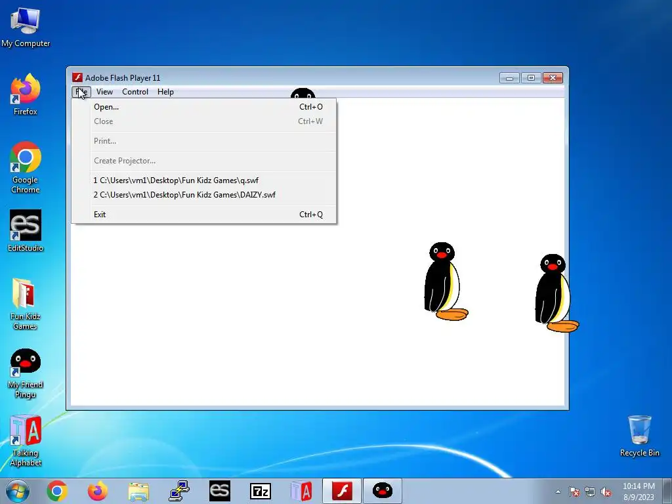Viewport: 672px width, 504px height.
Task: Open 7-Zip from the taskbar
Action: pos(261,491)
